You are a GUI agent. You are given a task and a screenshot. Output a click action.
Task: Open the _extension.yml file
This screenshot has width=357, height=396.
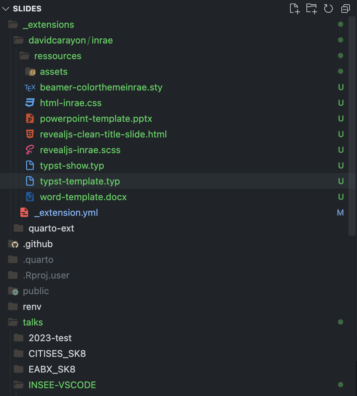66,213
